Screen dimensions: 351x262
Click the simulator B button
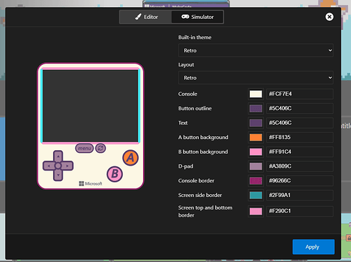tap(114, 174)
